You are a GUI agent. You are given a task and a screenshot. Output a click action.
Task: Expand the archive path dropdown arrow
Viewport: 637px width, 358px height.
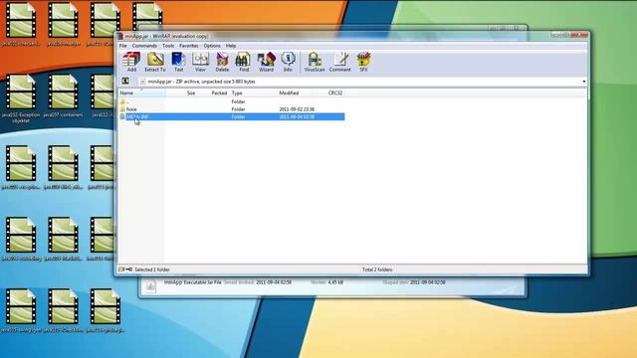[584, 82]
